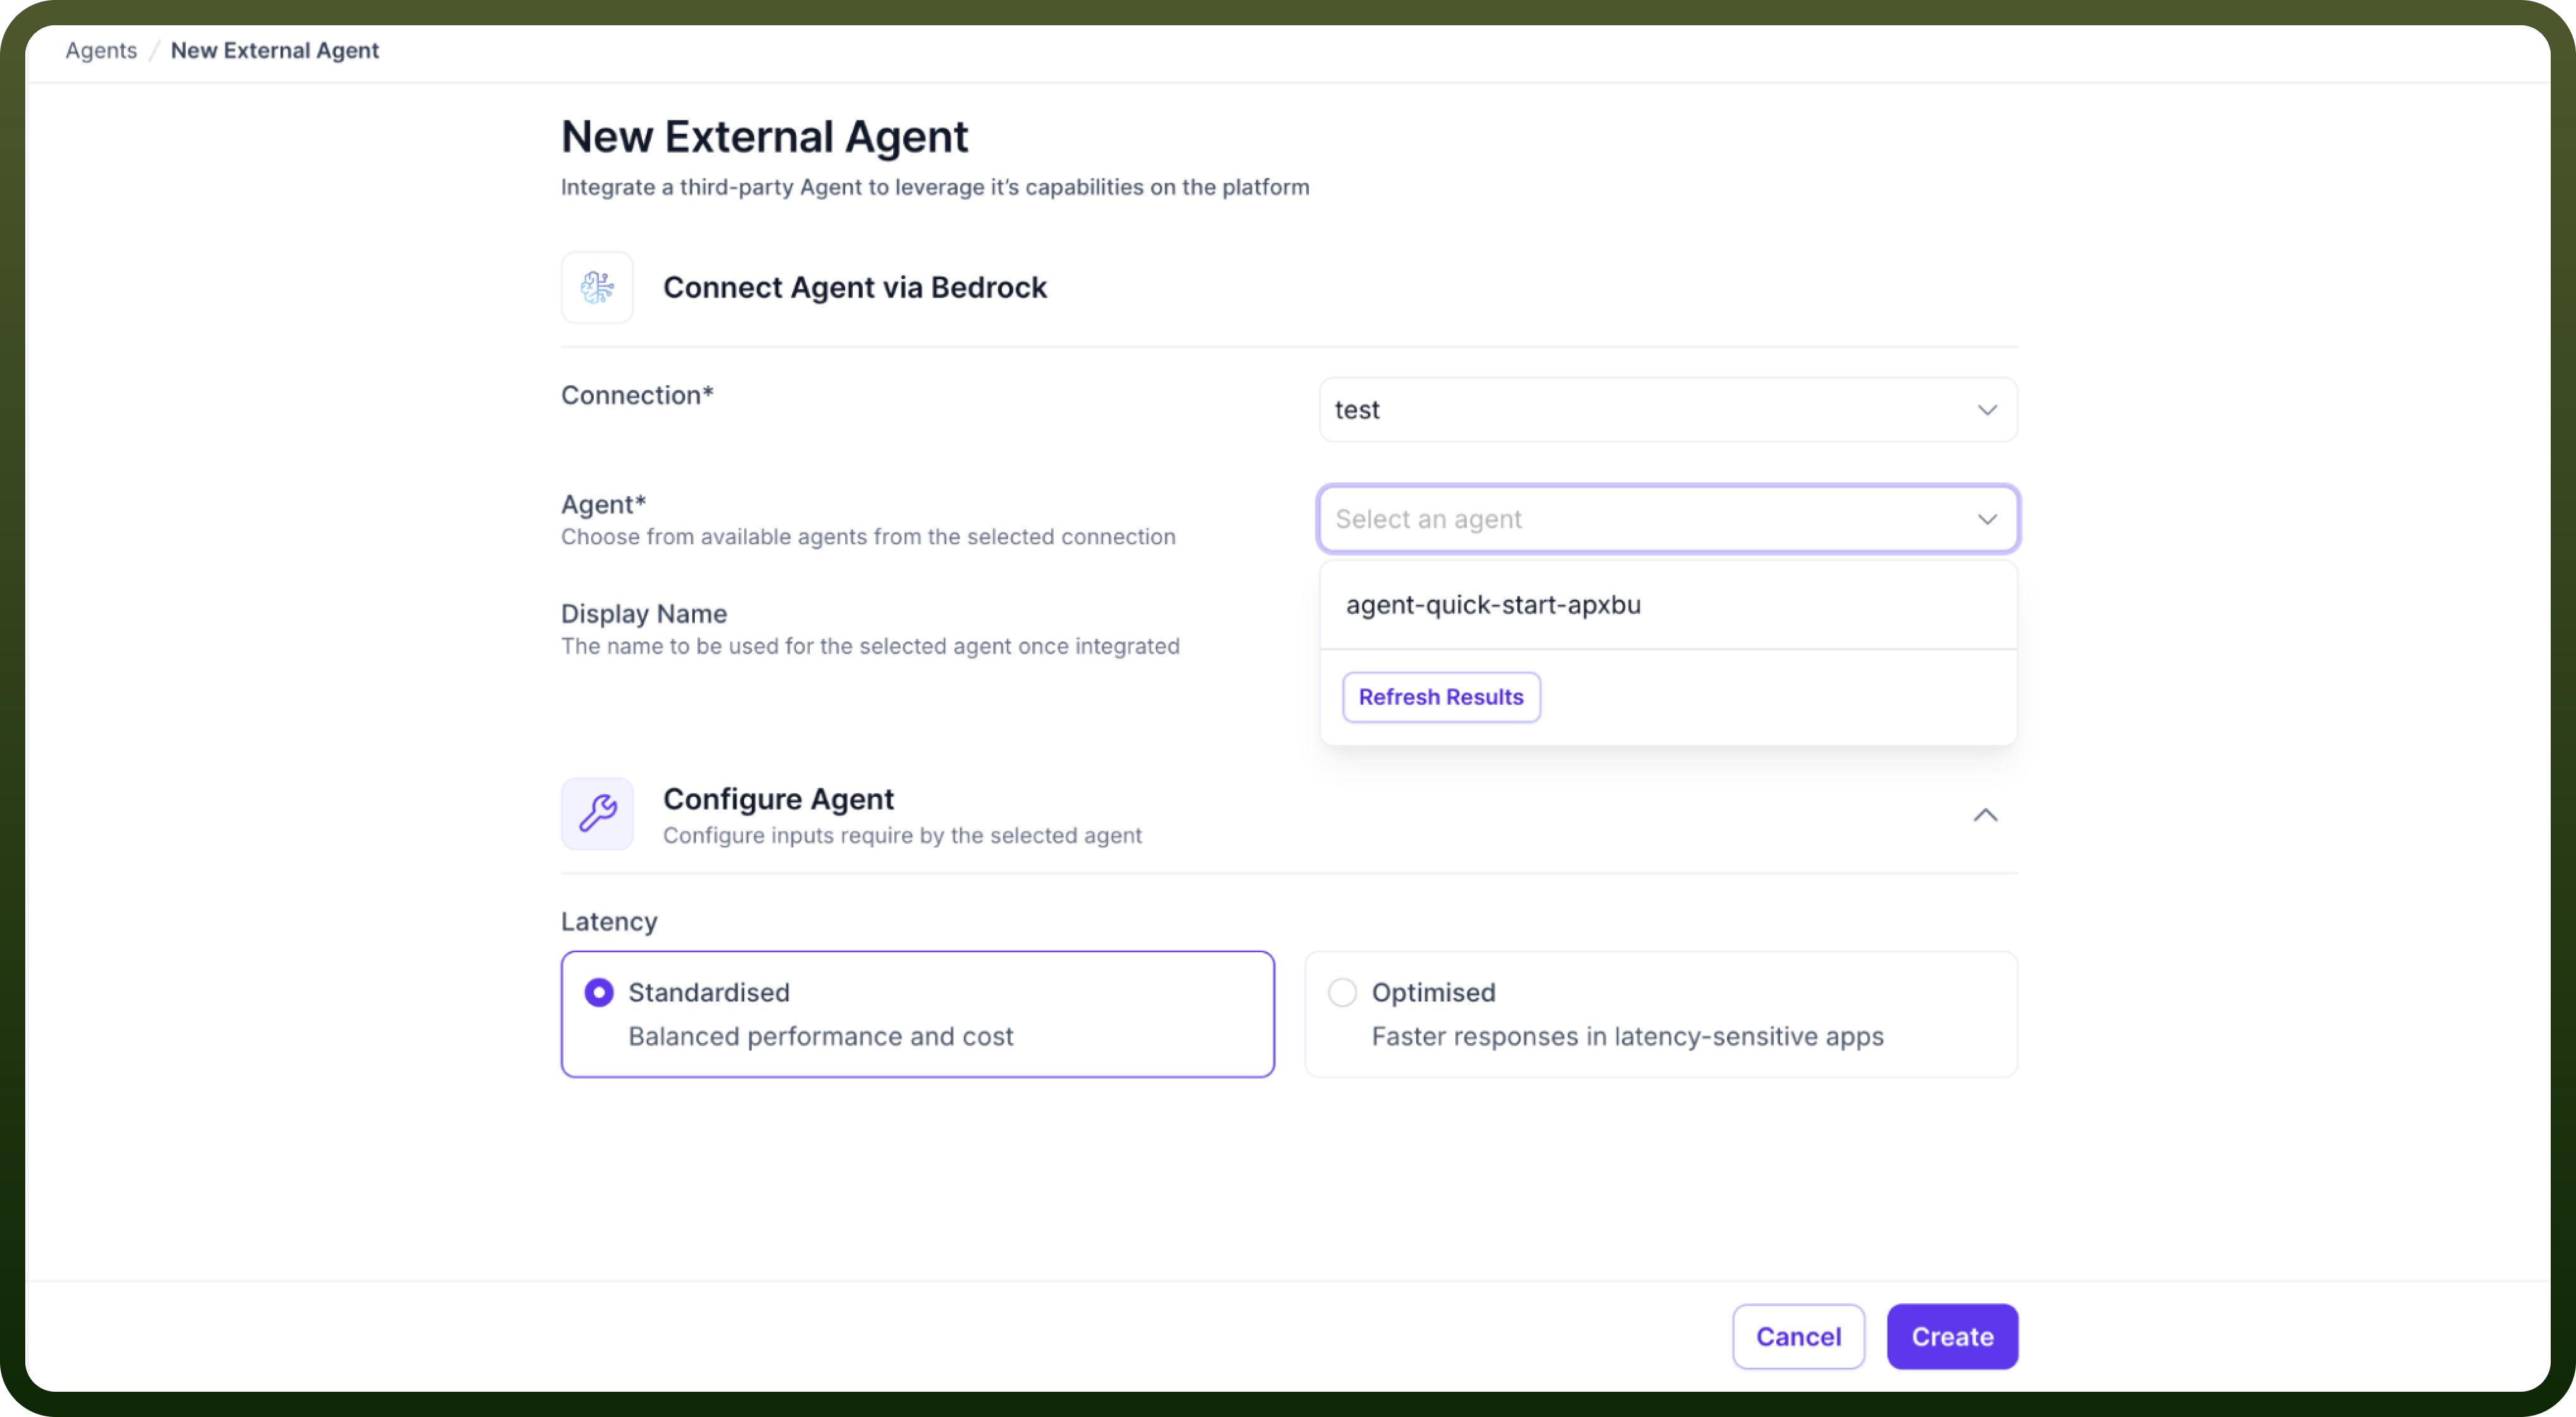The width and height of the screenshot is (2576, 1417).
Task: Click New External Agent breadcrumb item
Action: point(275,50)
